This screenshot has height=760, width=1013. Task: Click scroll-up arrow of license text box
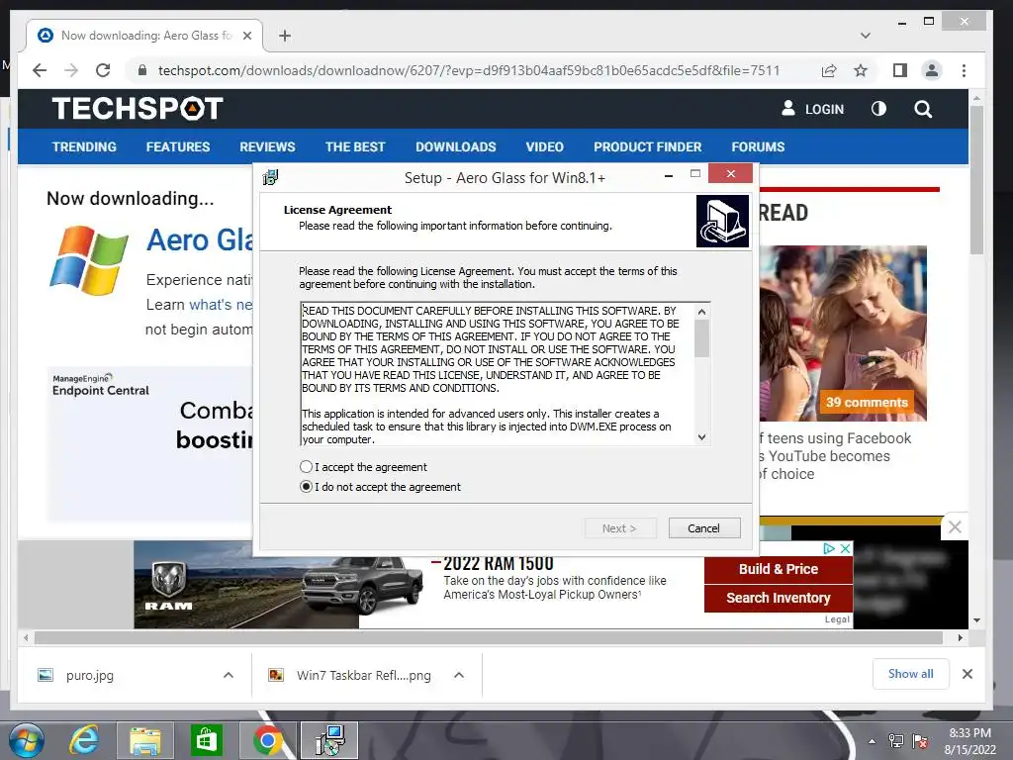[x=702, y=312]
